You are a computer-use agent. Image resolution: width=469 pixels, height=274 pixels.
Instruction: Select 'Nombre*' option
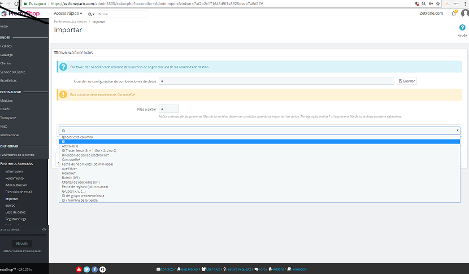(x=259, y=173)
